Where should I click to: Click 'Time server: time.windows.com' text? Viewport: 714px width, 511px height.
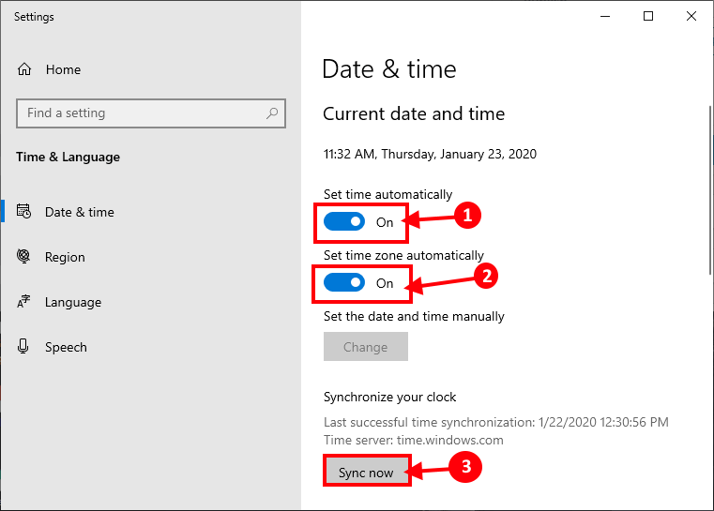[x=414, y=440]
